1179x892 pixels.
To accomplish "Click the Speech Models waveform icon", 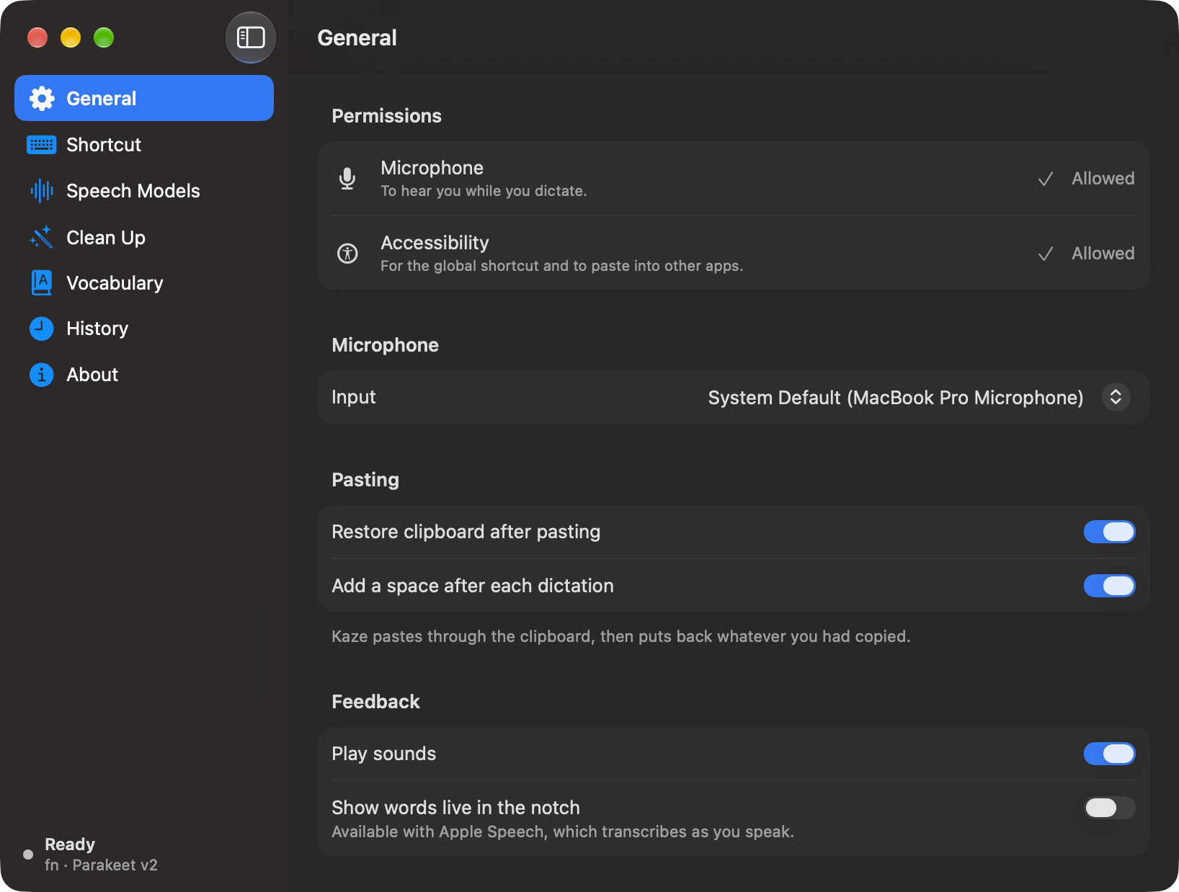I will pyautogui.click(x=42, y=191).
